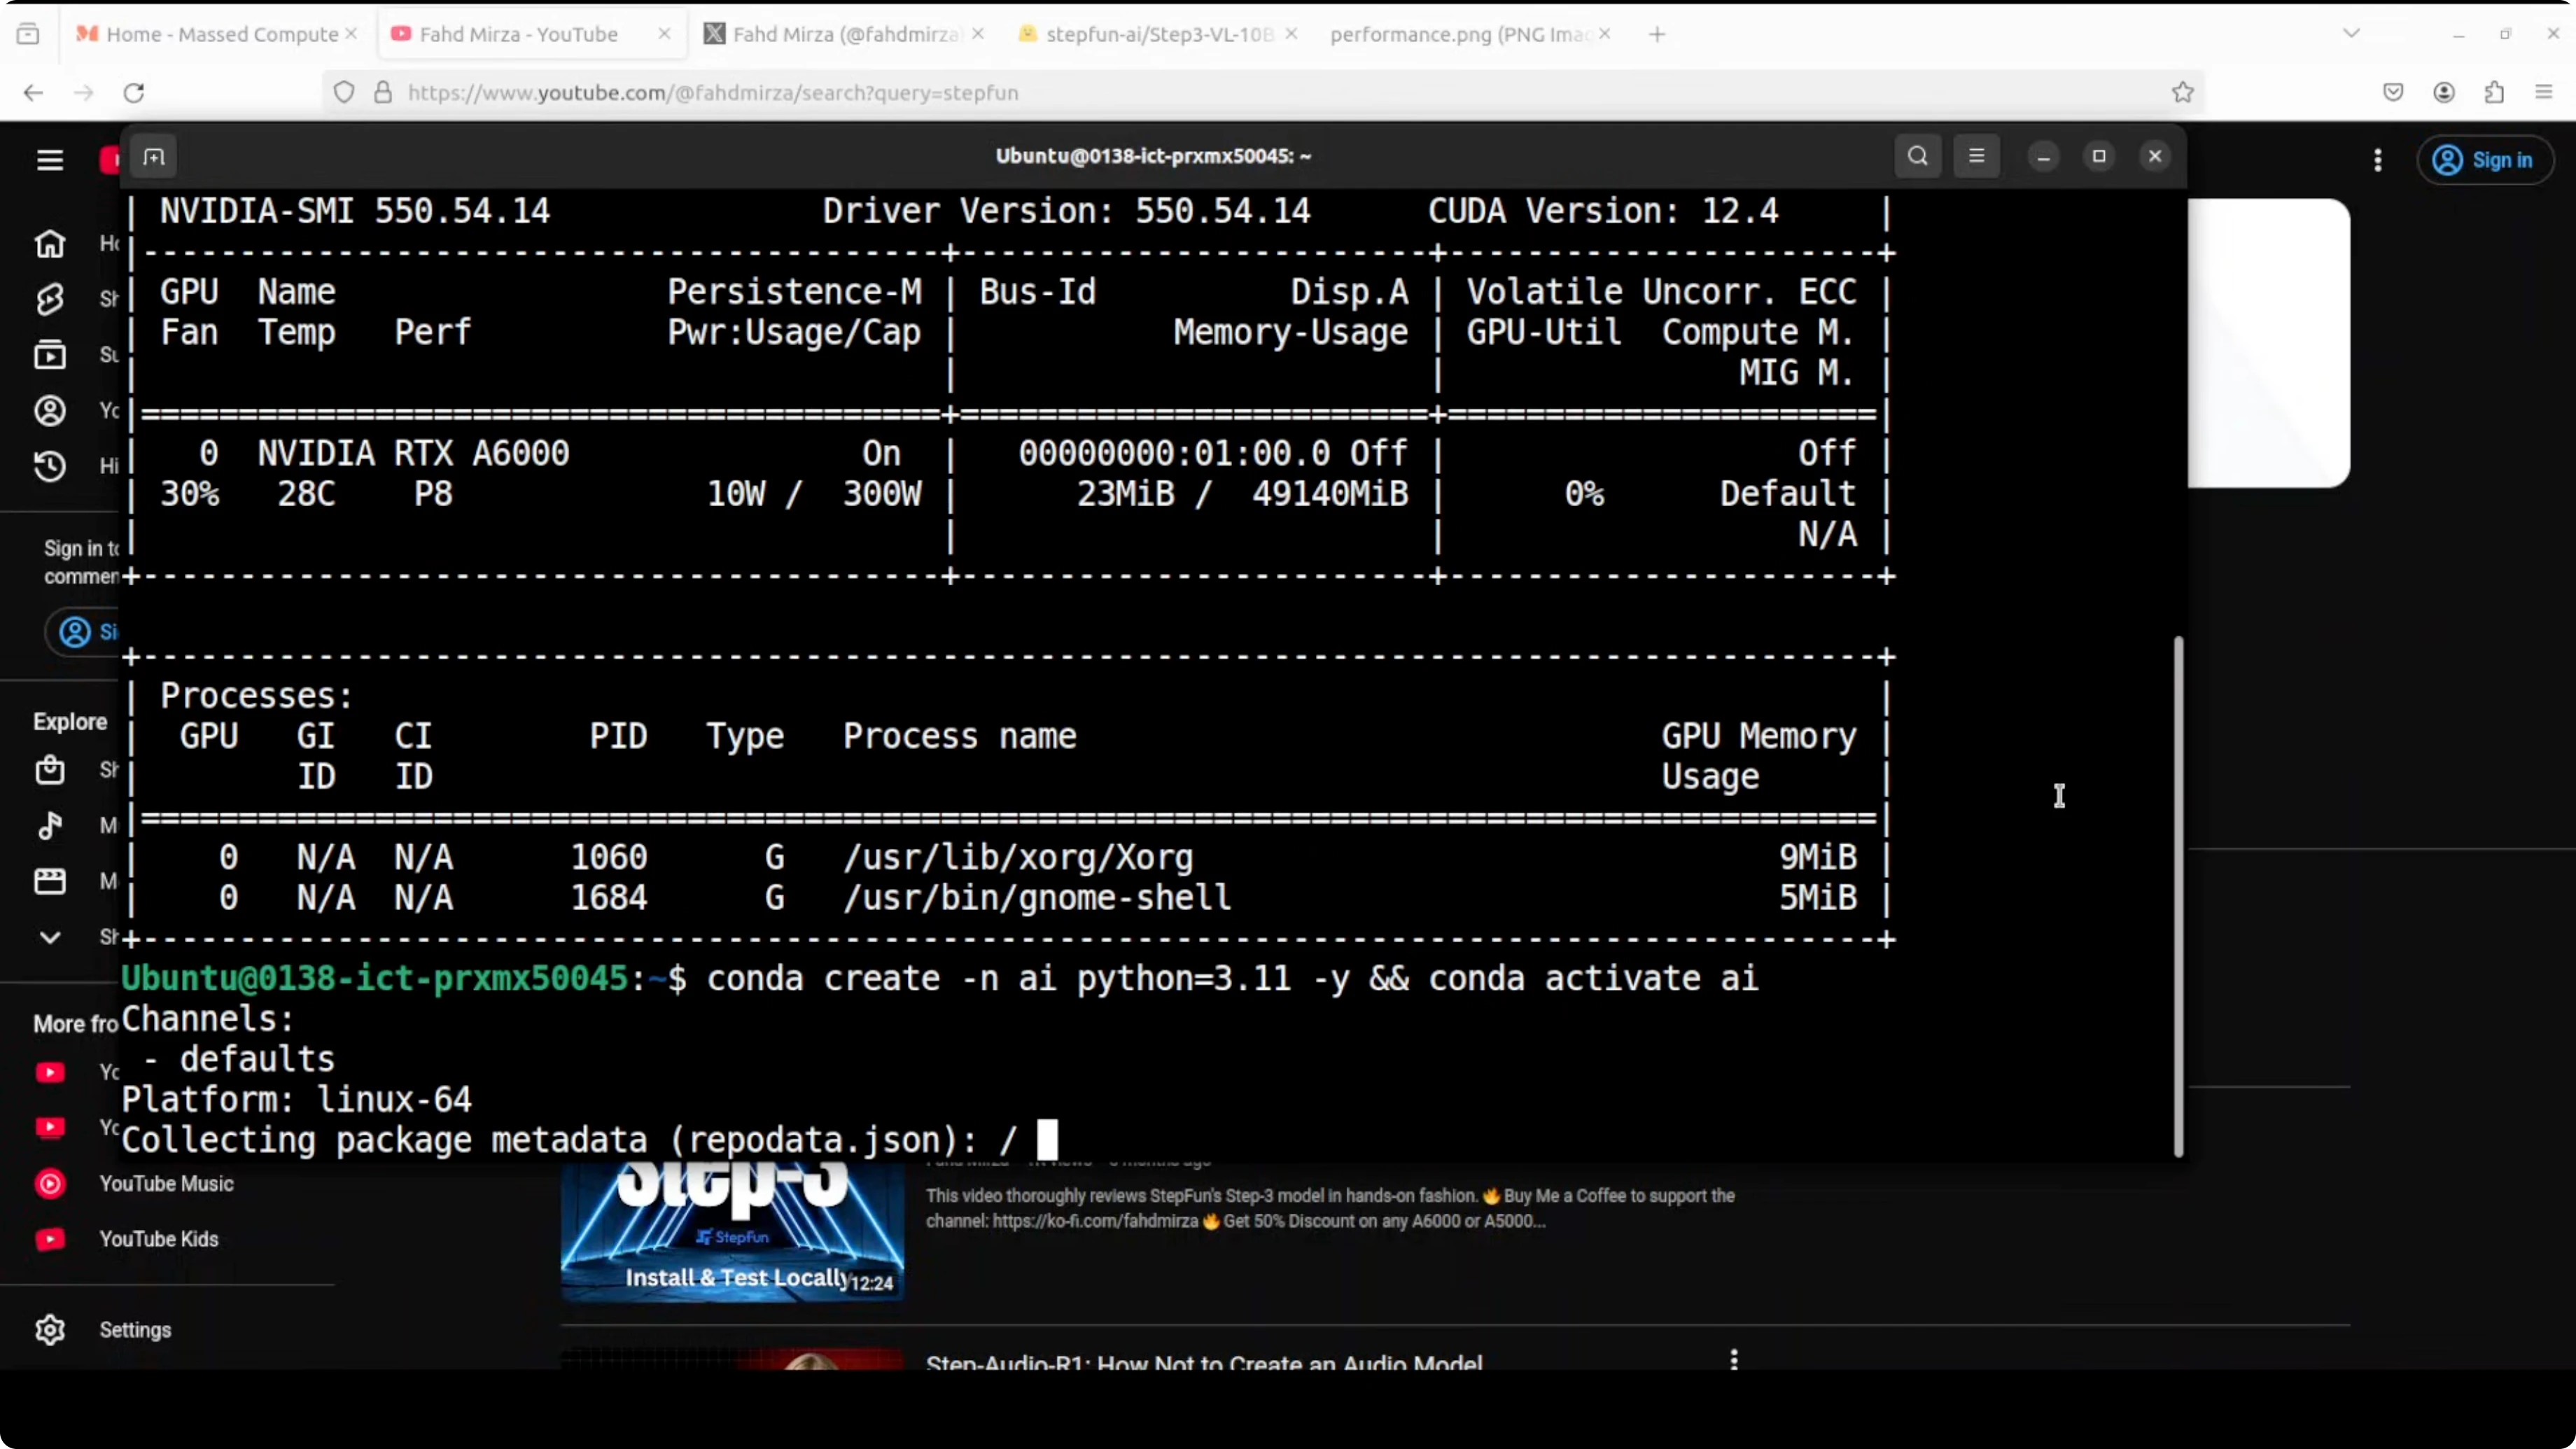Screen dimensions: 2576x1449
Task: Open a new terminal tab
Action: [153, 156]
